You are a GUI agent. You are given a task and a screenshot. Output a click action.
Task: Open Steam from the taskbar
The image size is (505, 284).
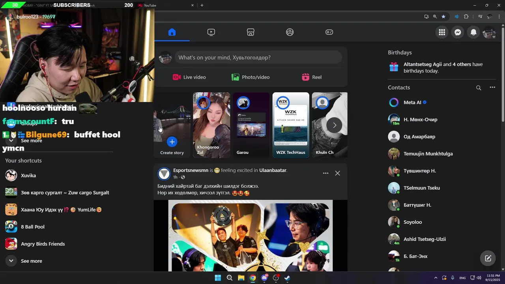[288, 278]
